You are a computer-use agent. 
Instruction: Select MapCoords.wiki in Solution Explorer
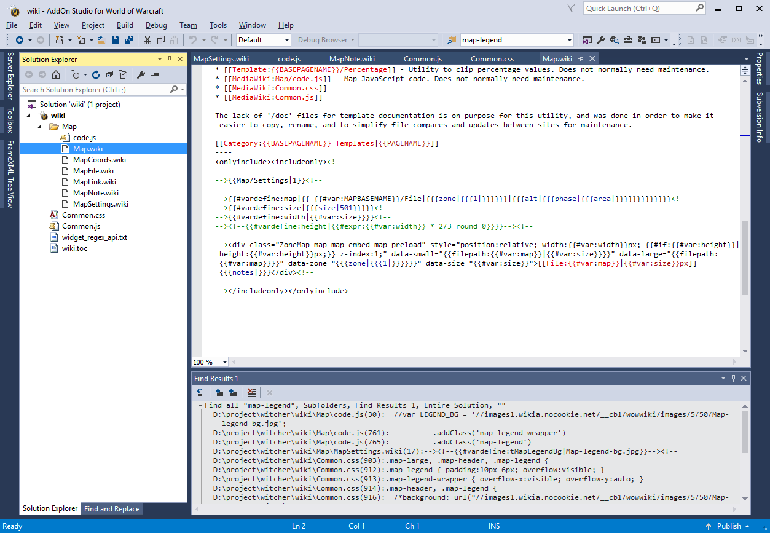100,160
